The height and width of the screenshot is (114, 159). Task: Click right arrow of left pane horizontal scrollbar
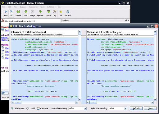coord(77,103)
